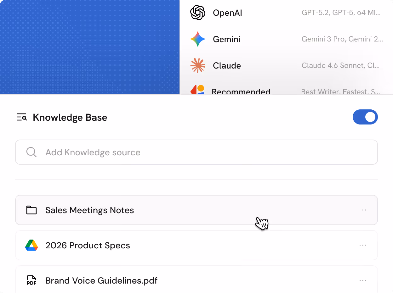Image resolution: width=393 pixels, height=293 pixels.
Task: Open the Sales Meetings Notes folder
Action: [90, 210]
